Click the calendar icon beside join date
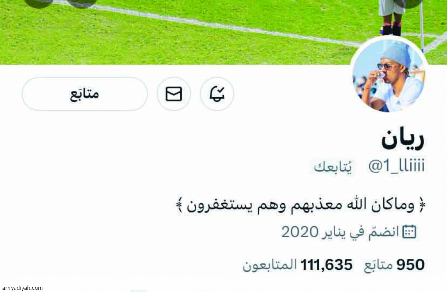This screenshot has width=447, height=292. click(x=409, y=232)
